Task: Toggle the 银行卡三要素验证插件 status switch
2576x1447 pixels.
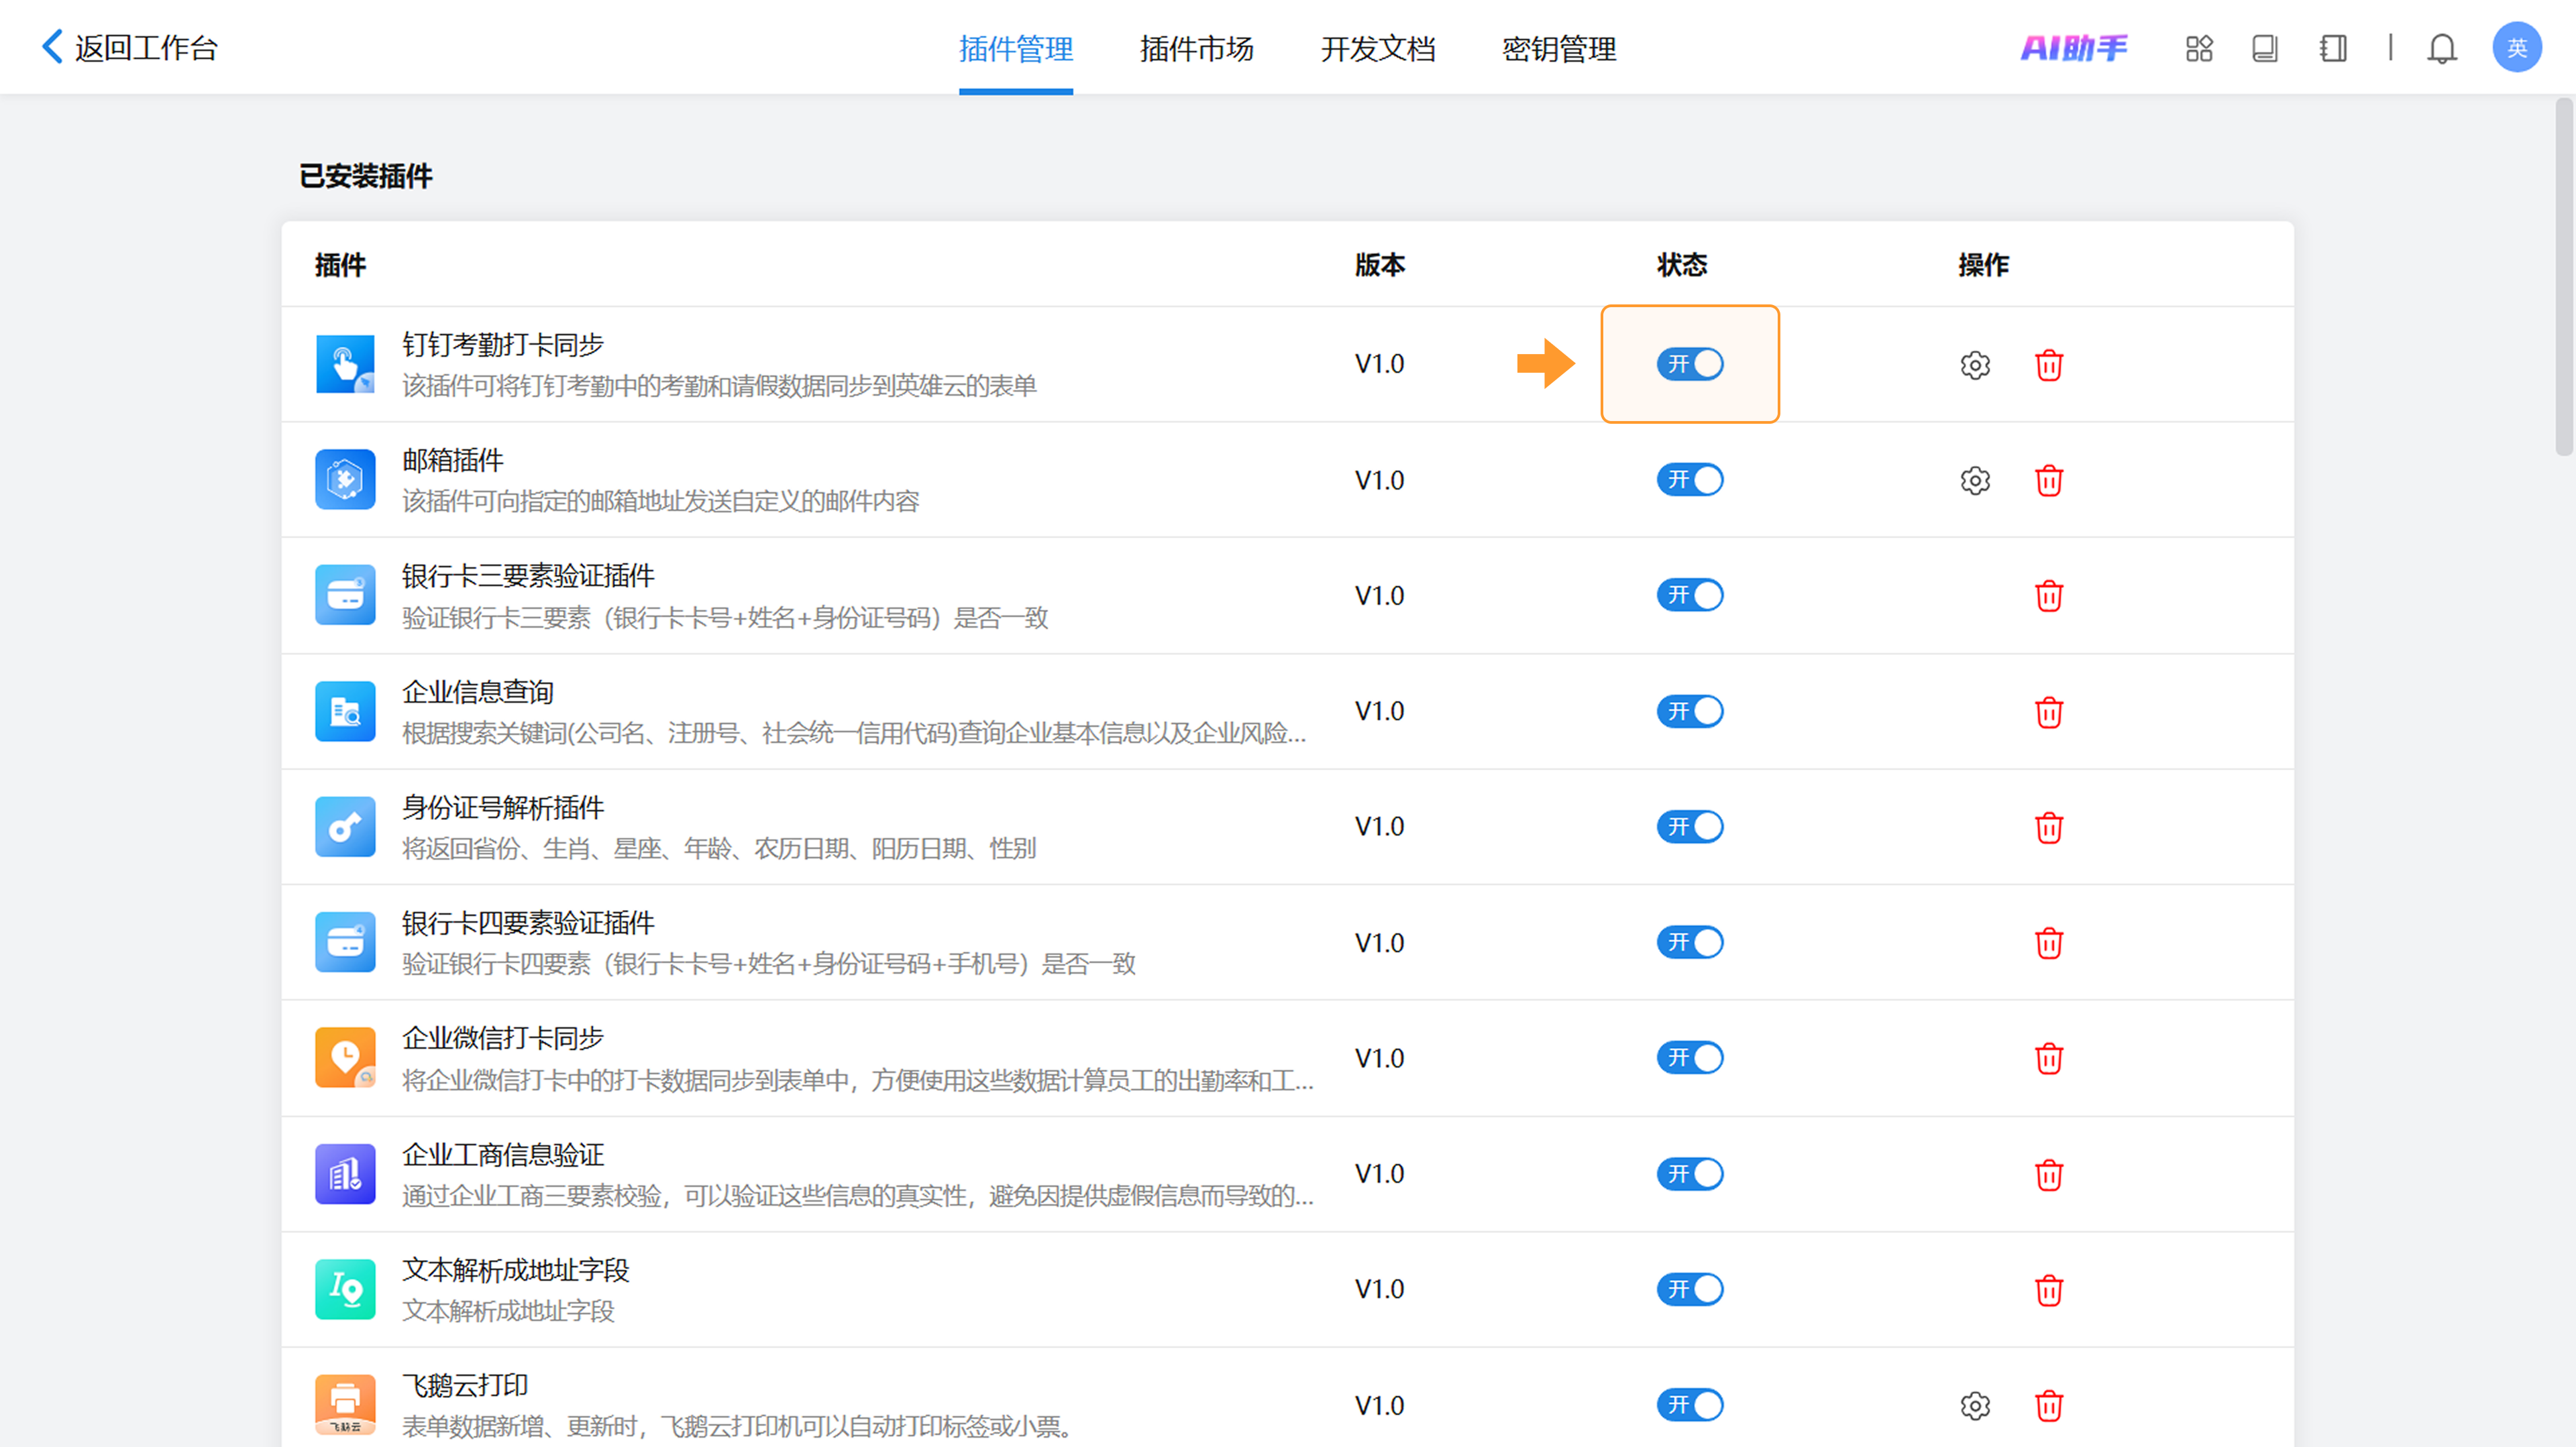Action: click(x=1690, y=595)
